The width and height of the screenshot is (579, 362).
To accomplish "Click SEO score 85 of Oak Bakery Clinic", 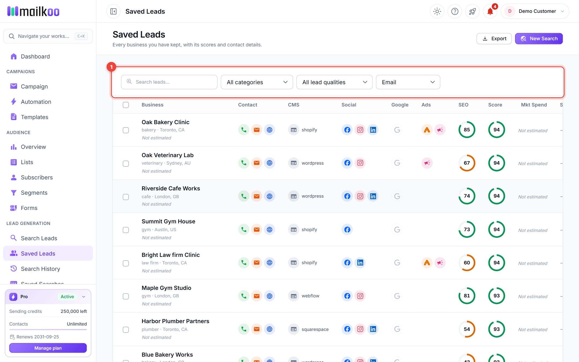I will coord(467,130).
